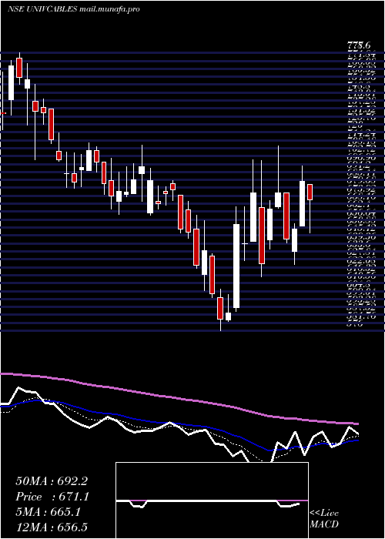Click the 778.6 top price label
Viewport: 385px width, 539px height.
360,45
